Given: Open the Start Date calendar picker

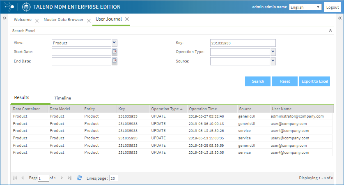Looking at the screenshot, I should click(x=115, y=52).
